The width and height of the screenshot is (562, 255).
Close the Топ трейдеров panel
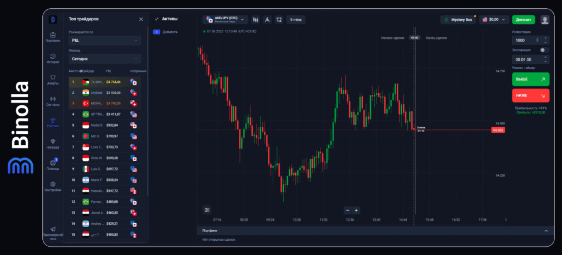coord(141,19)
